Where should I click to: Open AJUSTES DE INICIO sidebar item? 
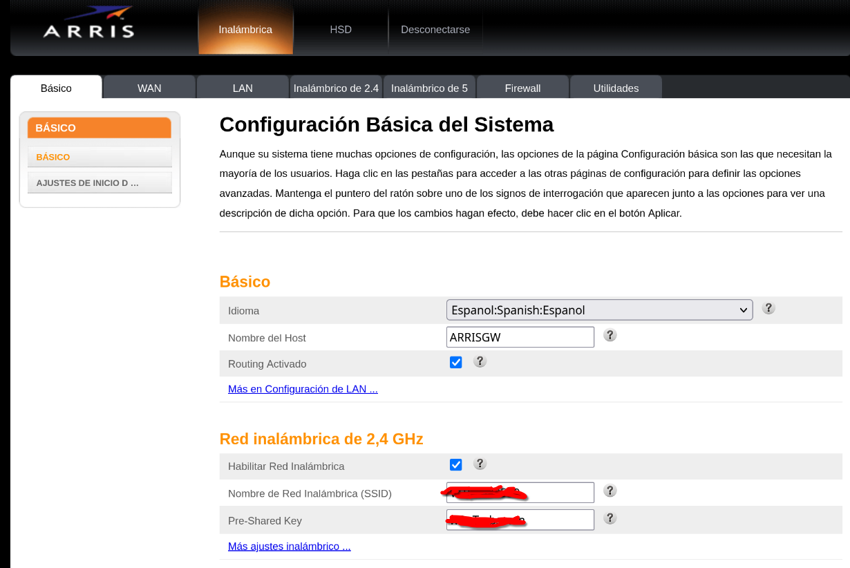99,183
